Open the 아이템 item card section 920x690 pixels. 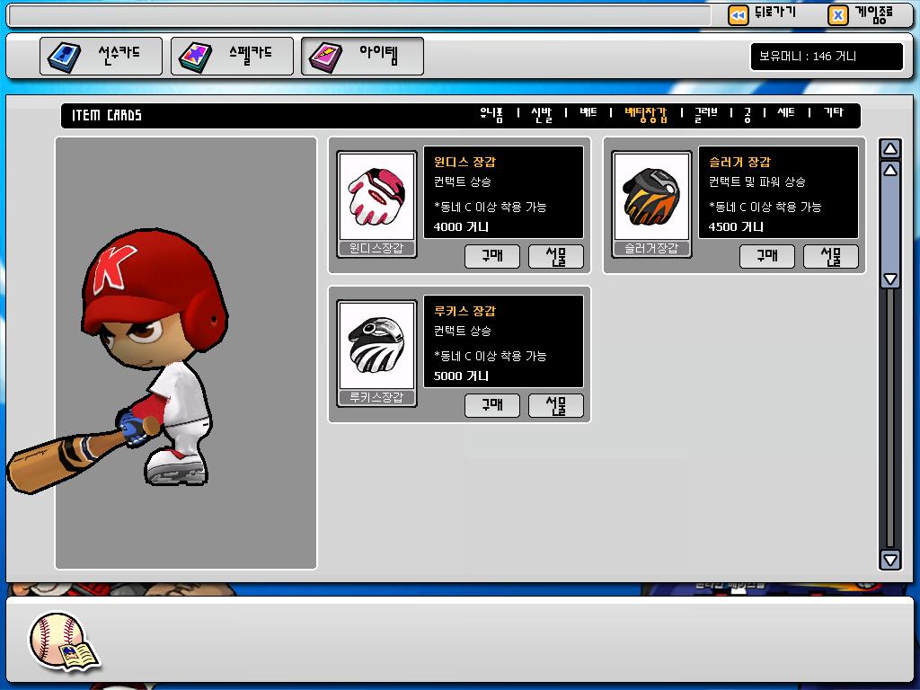(x=362, y=56)
